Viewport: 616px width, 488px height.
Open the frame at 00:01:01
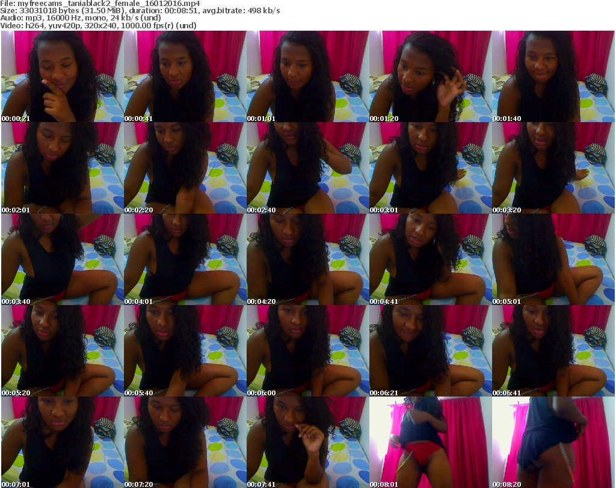coord(307,76)
